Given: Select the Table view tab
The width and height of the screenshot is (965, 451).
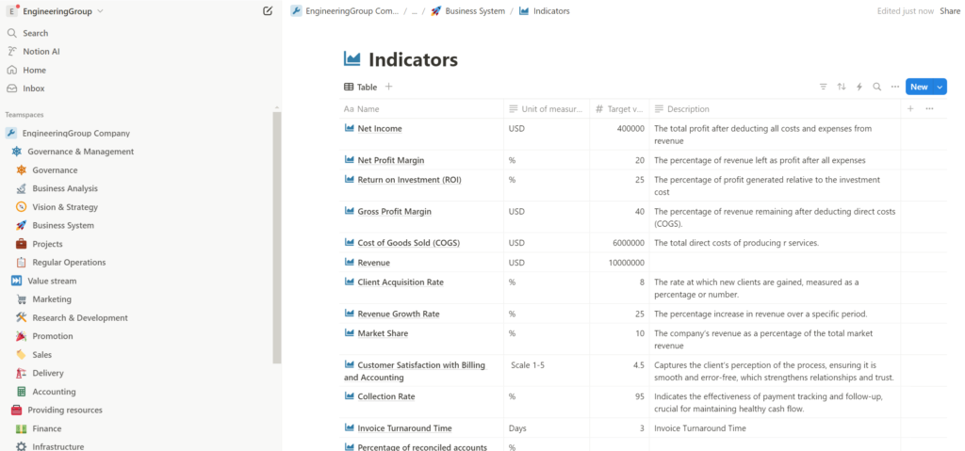Looking at the screenshot, I should pos(360,87).
